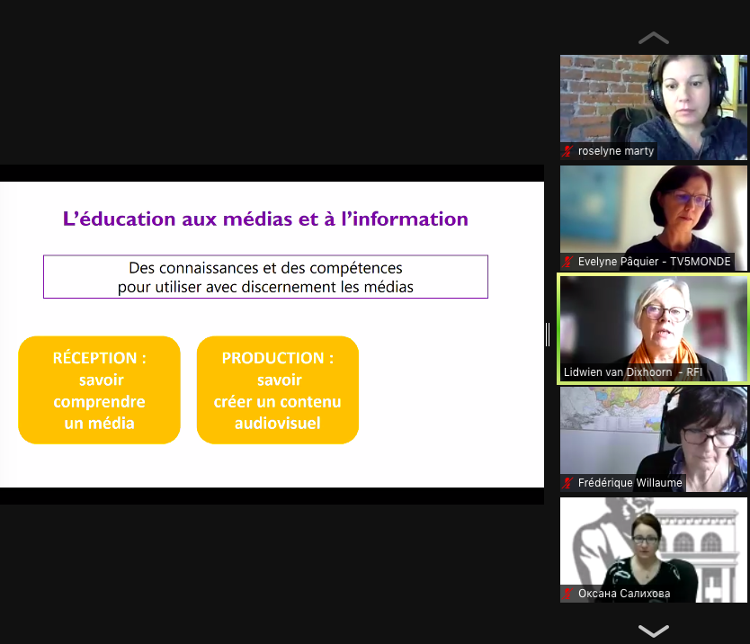The image size is (750, 644).
Task: Click the panel divider handle beside the slide
Action: 548,335
